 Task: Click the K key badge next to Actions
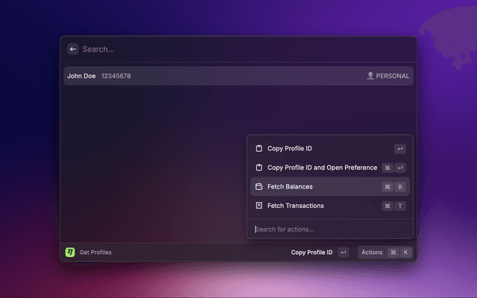point(405,253)
